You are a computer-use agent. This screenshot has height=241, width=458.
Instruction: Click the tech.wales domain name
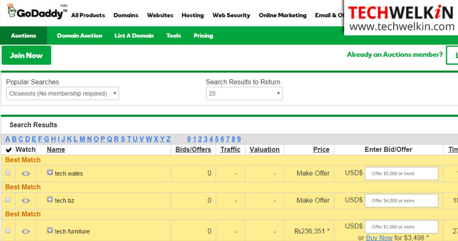click(69, 174)
